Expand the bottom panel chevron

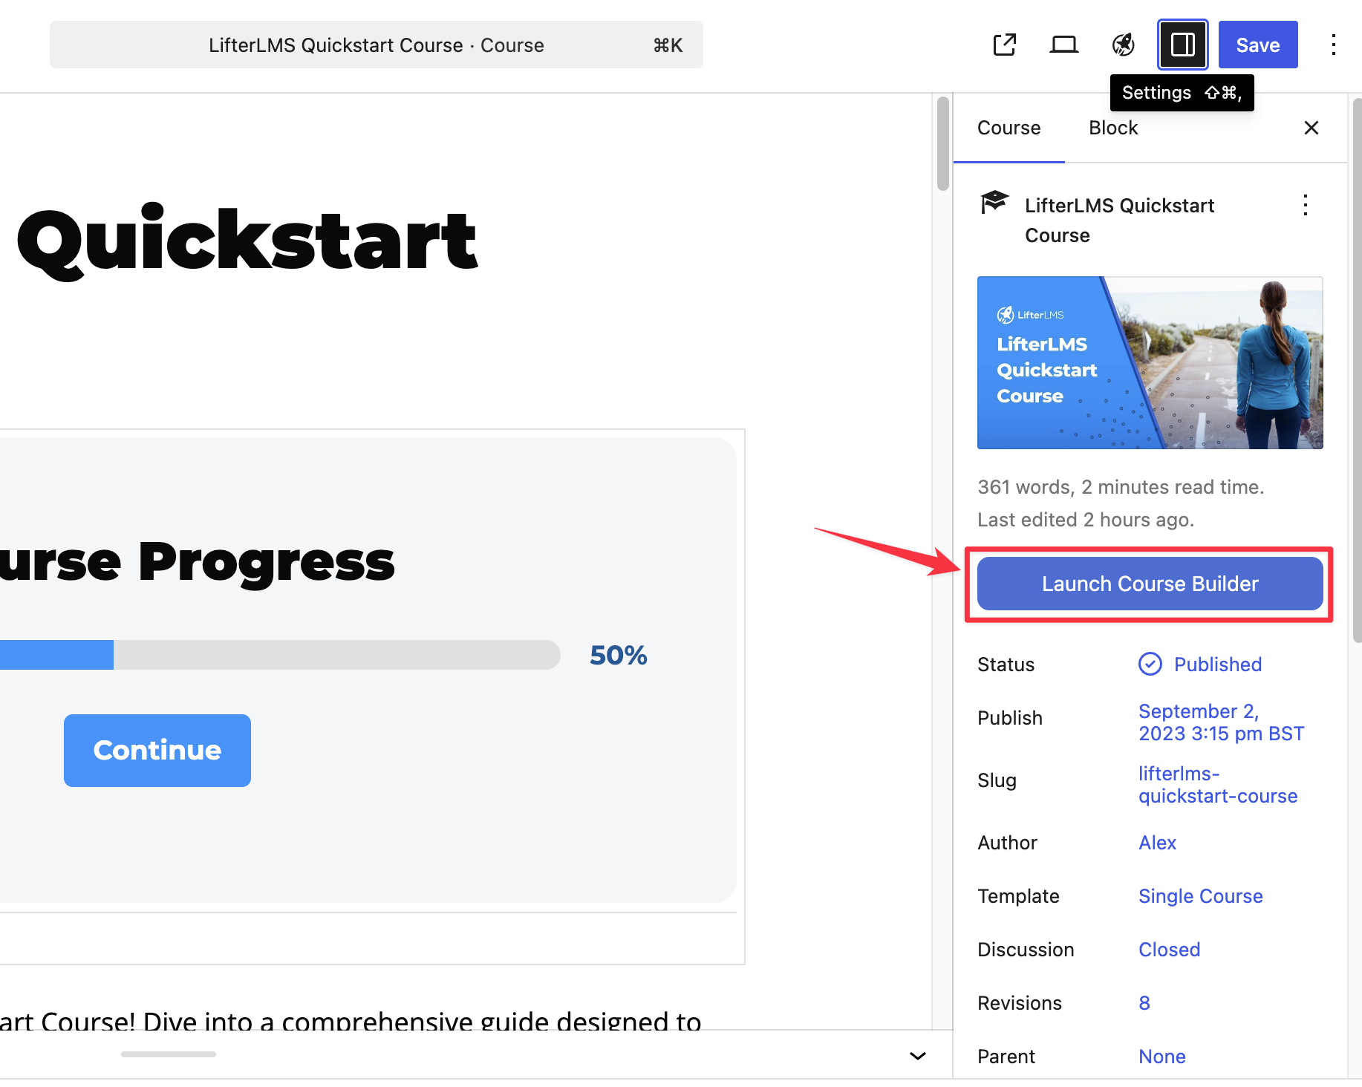pyautogui.click(x=918, y=1056)
